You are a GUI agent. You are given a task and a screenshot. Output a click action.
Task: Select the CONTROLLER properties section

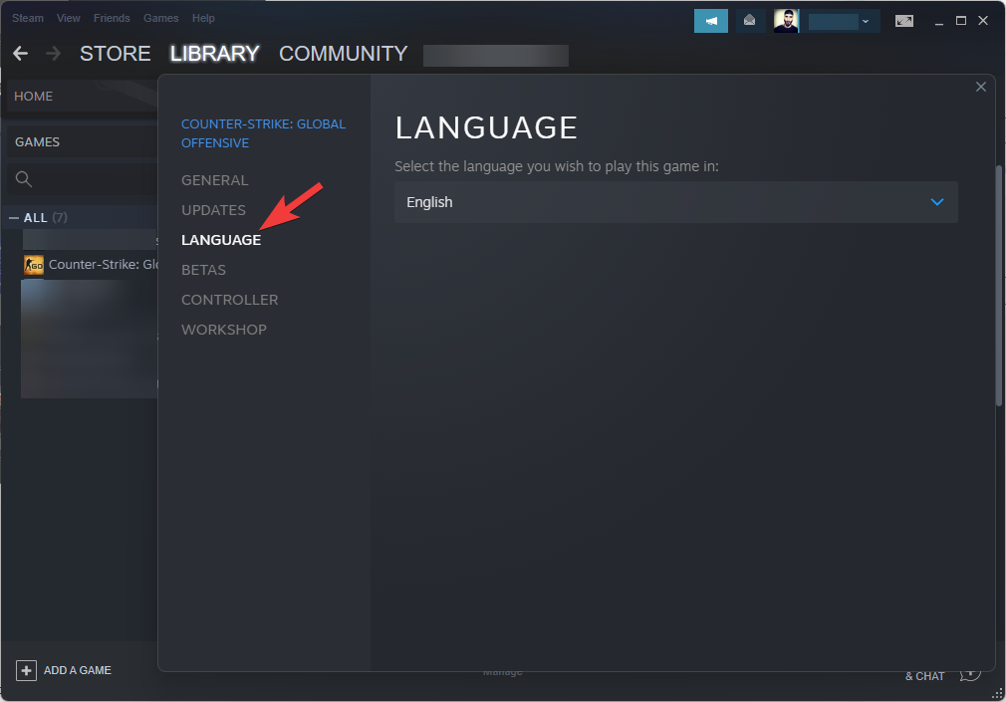(230, 300)
